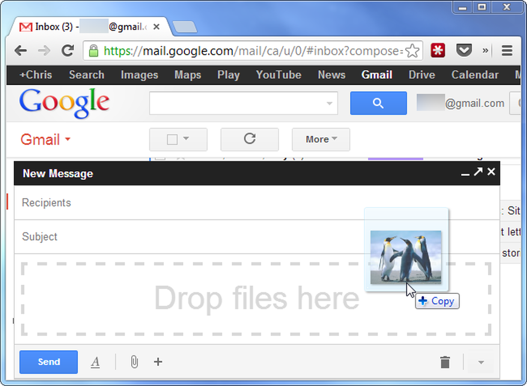Image resolution: width=527 pixels, height=386 pixels.
Task: Open Calendar in the Google bar
Action: click(x=475, y=75)
